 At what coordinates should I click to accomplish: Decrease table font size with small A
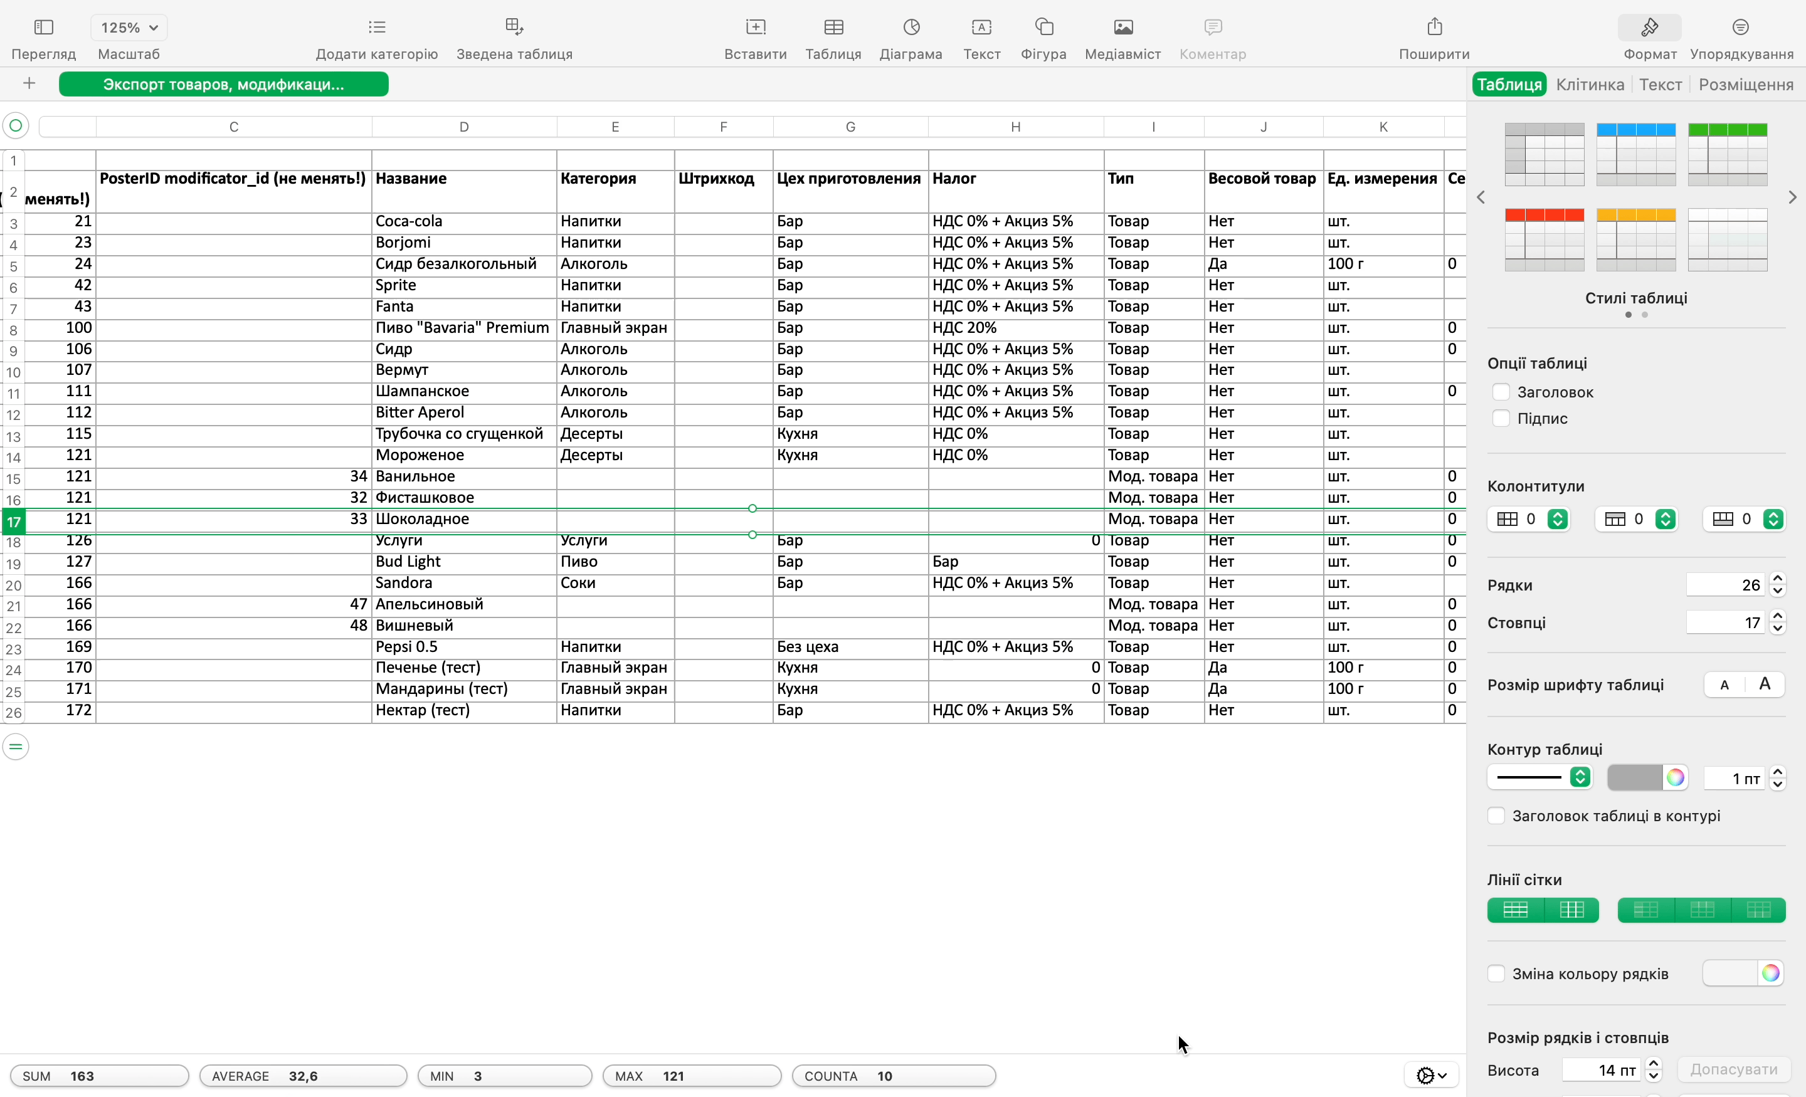[x=1724, y=685]
